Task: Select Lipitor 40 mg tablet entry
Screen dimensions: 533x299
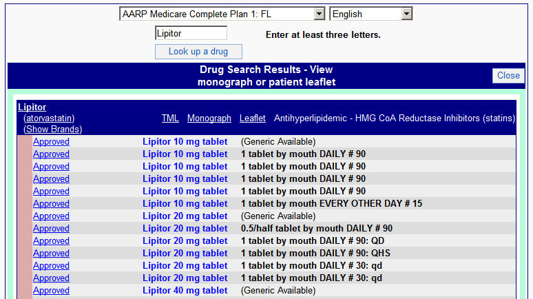Action: pos(185,291)
